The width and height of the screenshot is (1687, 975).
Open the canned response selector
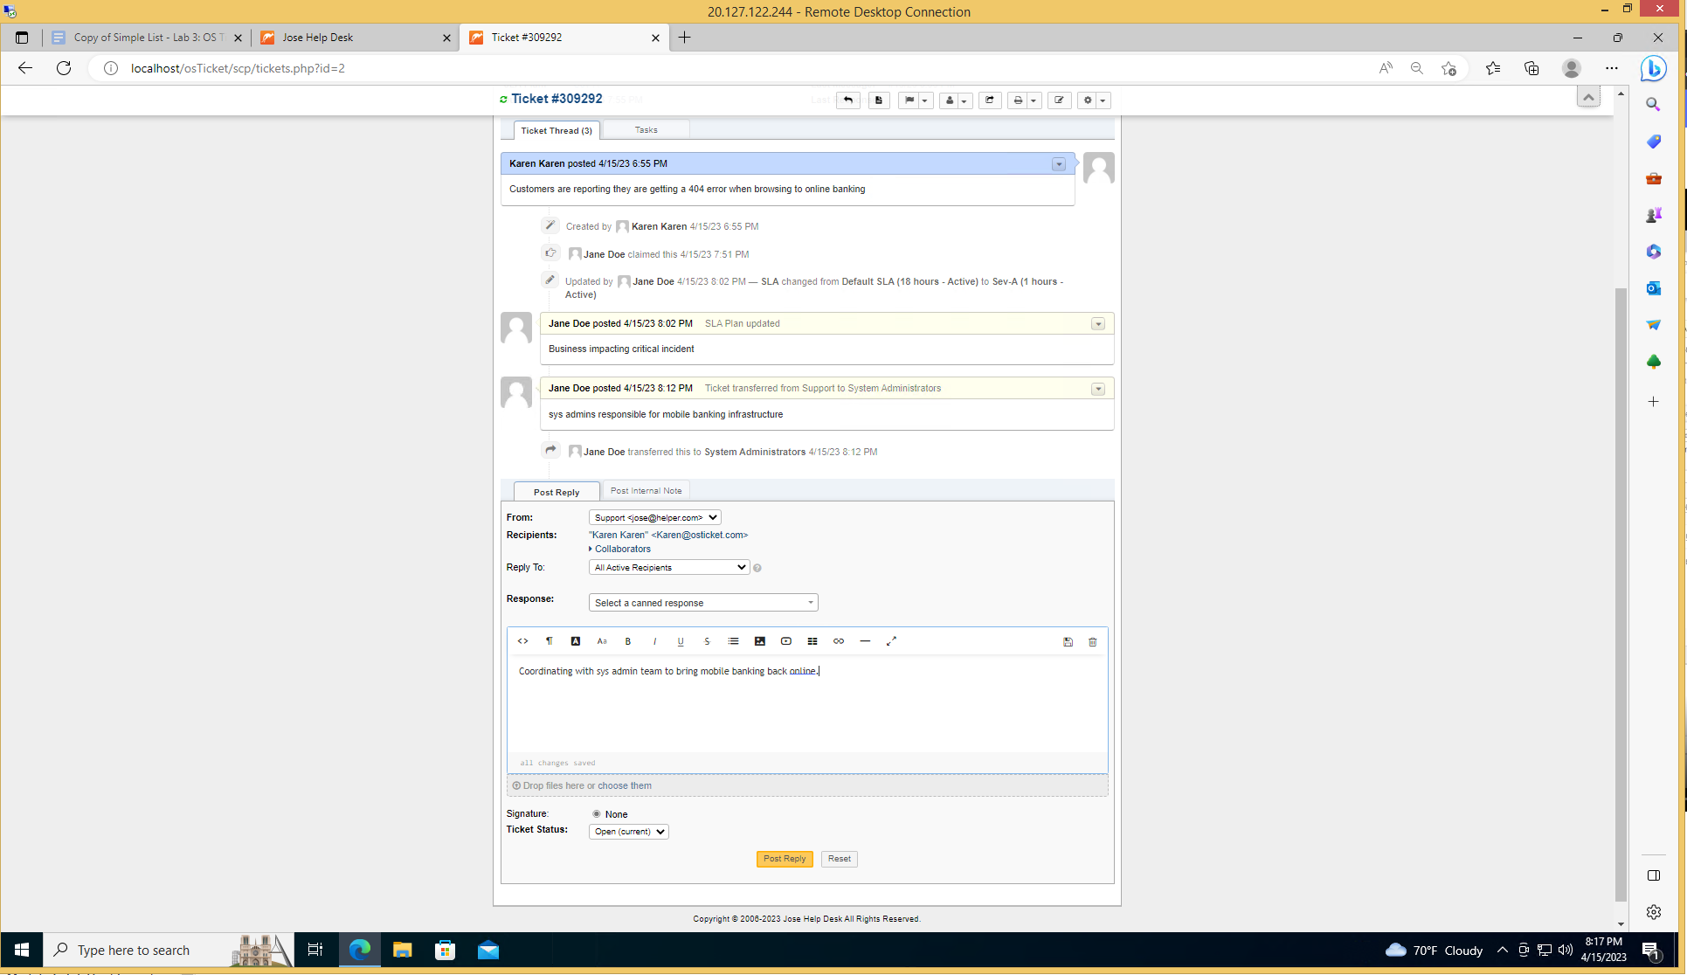tap(702, 602)
